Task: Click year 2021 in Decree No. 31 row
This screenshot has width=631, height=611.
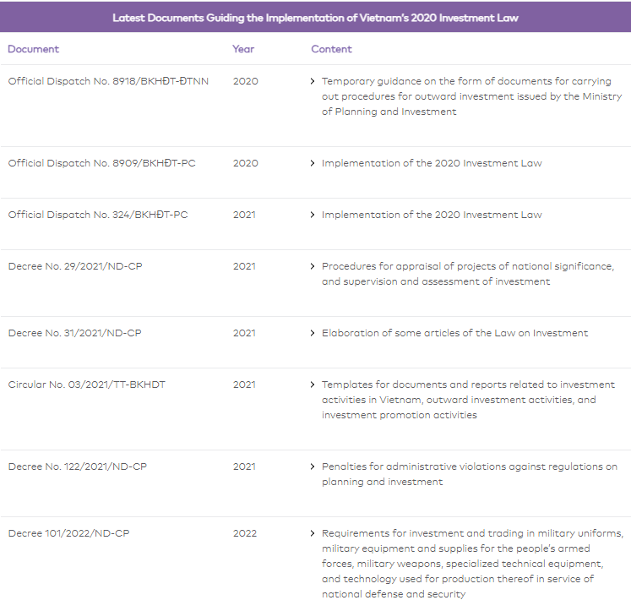Action: (244, 333)
